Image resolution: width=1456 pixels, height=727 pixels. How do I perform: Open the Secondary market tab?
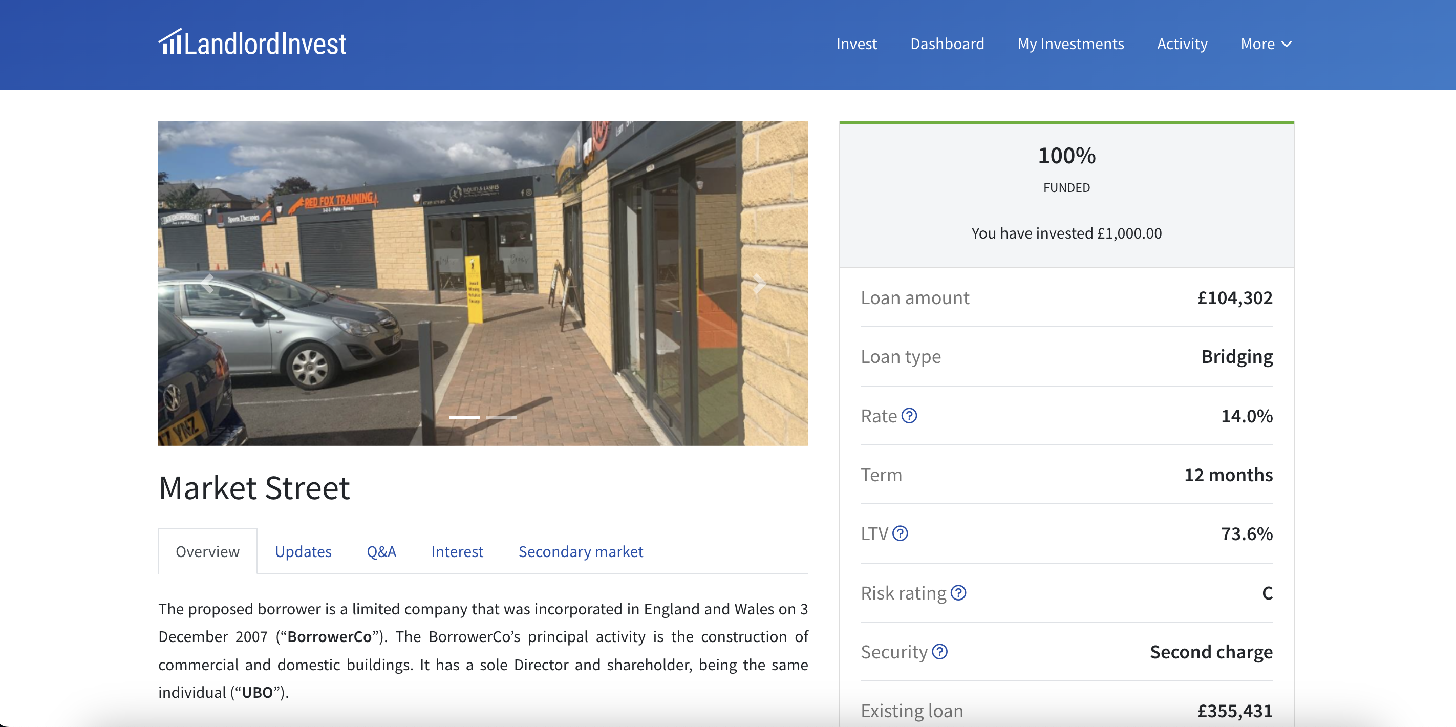click(581, 551)
